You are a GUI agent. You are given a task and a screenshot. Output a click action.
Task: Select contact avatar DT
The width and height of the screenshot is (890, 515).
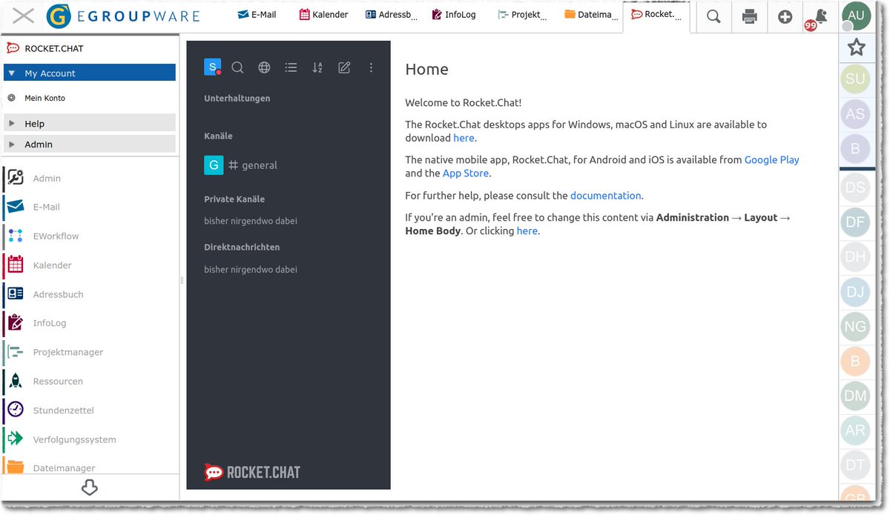click(x=855, y=465)
